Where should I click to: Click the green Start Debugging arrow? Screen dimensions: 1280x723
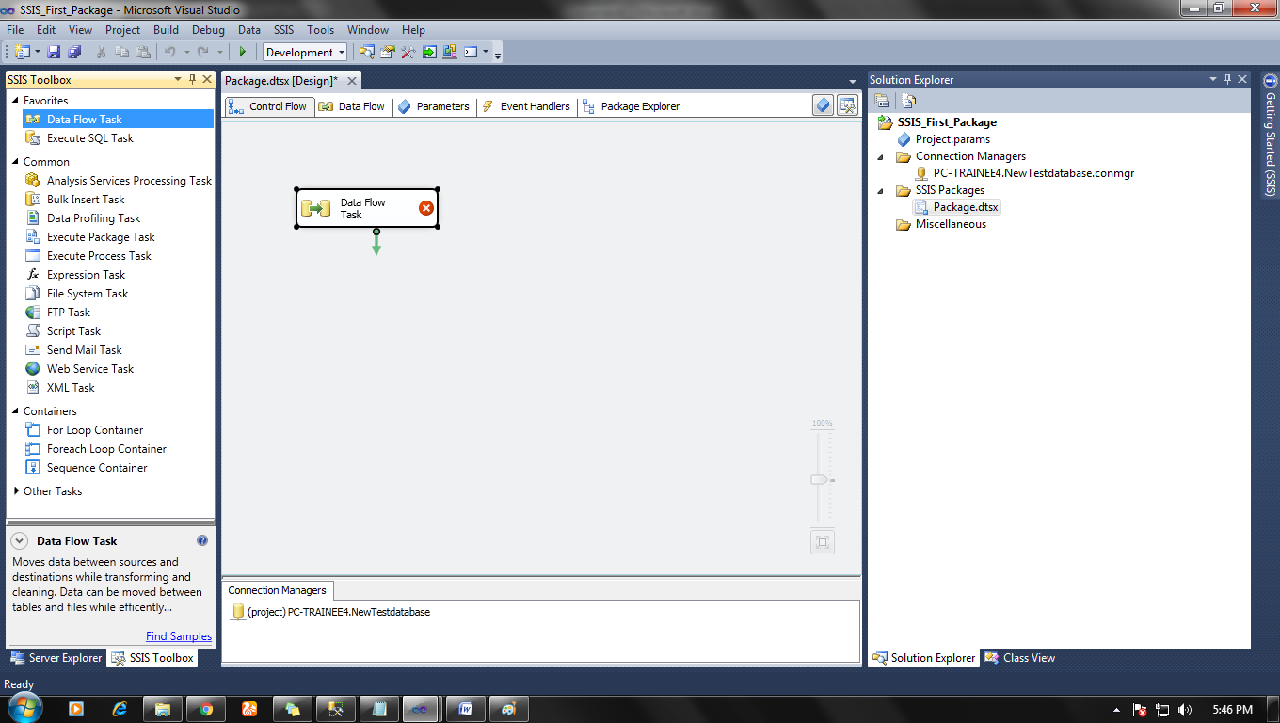pos(243,52)
